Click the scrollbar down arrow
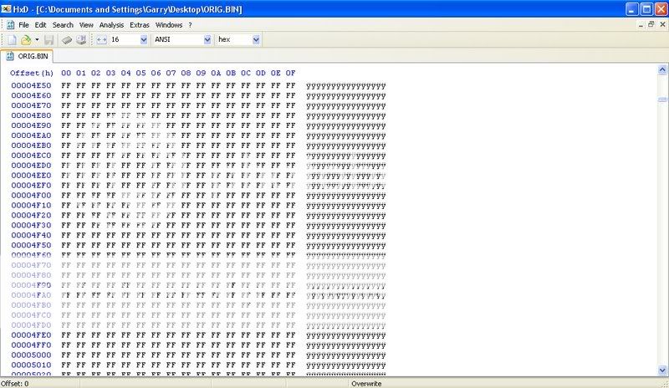669x388 pixels. click(662, 370)
